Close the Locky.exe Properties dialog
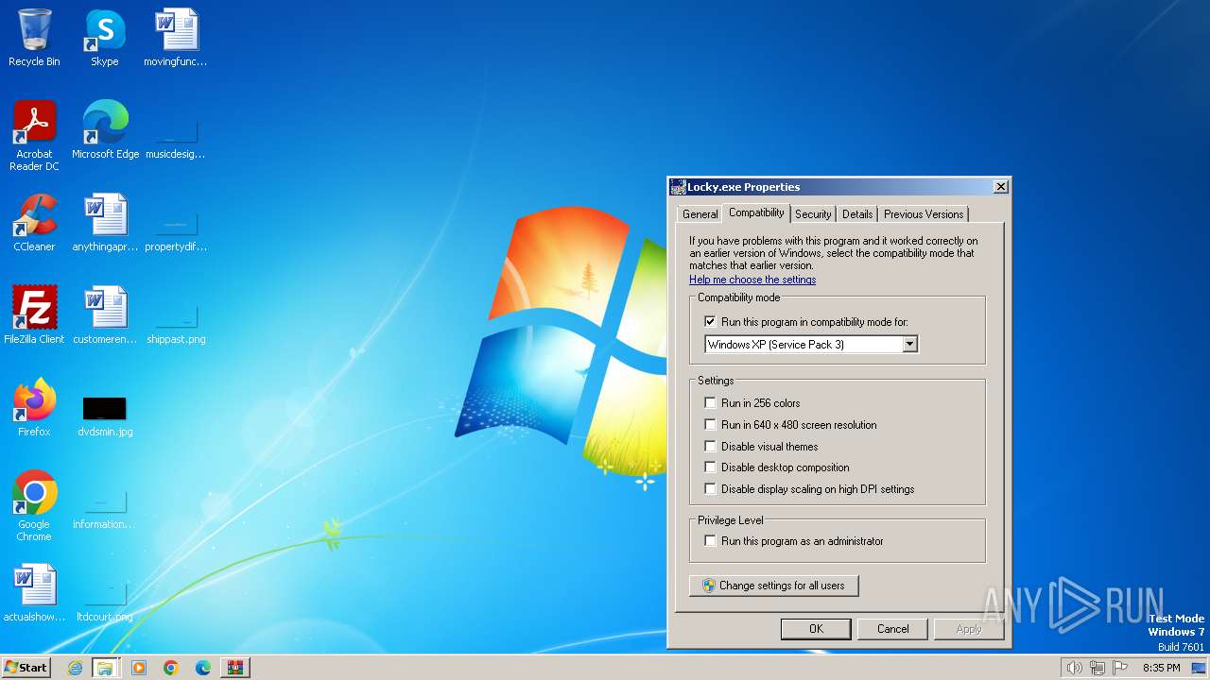The image size is (1210, 680). (x=1000, y=187)
